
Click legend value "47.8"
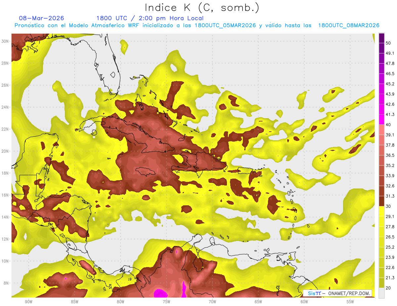tap(390, 63)
